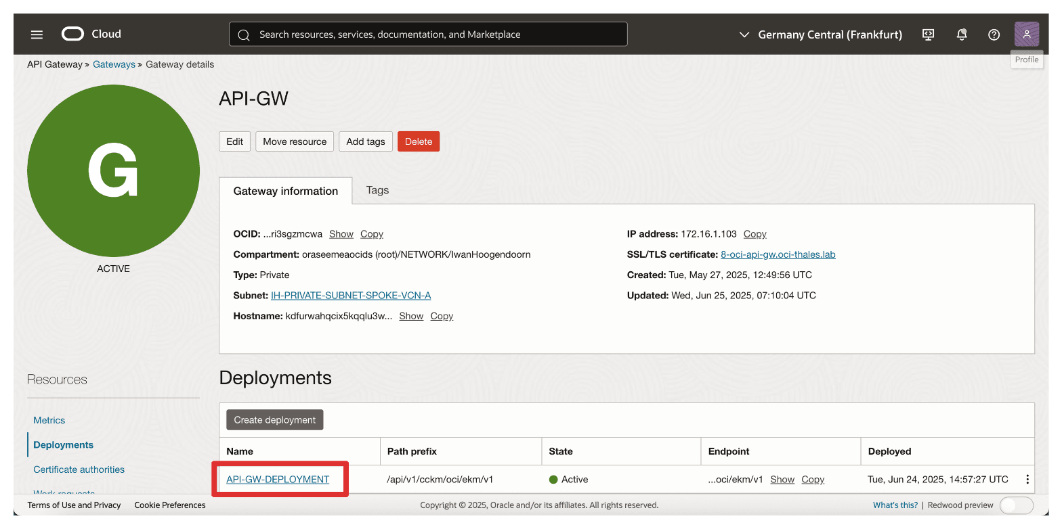
Task: Open the Help question mark icon
Action: 994,34
